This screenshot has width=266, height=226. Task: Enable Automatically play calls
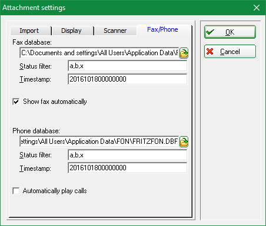(16, 191)
